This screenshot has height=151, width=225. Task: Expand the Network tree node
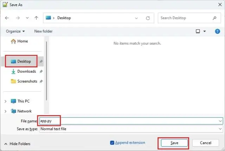6,111
